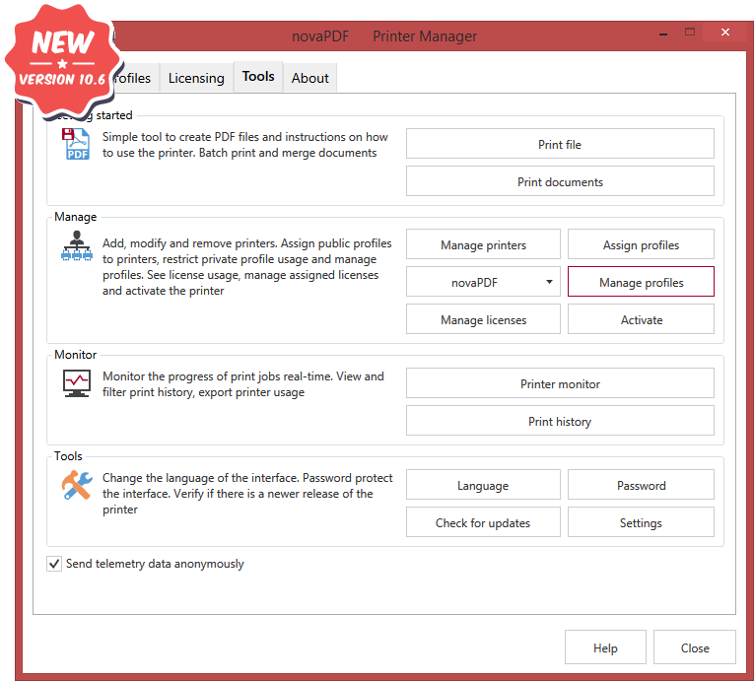Click the Print documents button
This screenshot has width=754, height=681.
point(560,181)
